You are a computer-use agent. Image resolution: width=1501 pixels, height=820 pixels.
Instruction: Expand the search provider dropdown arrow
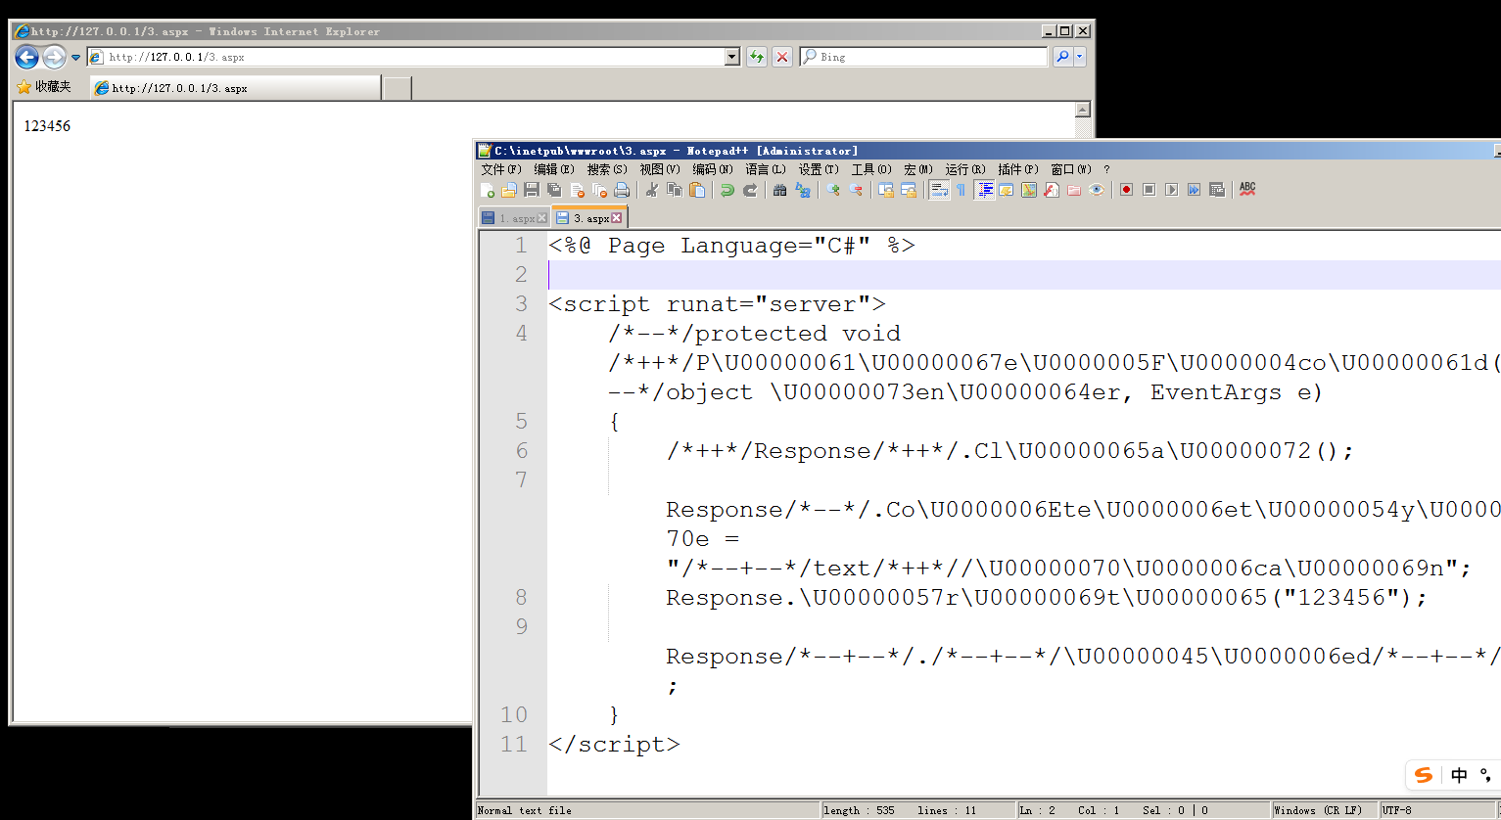click(1080, 57)
